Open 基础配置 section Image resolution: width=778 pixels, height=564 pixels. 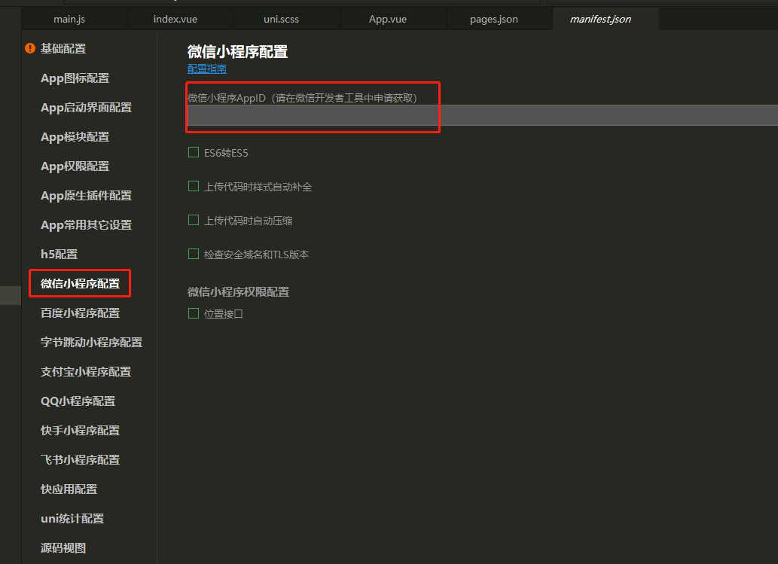click(x=63, y=49)
